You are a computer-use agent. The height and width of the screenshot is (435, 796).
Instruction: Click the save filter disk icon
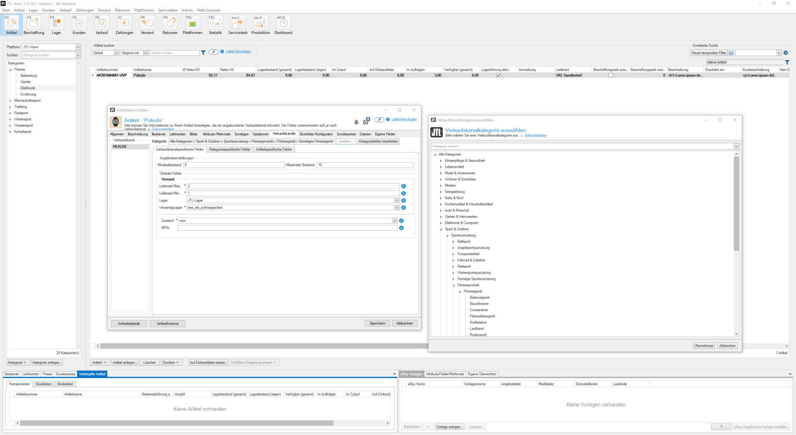pos(731,53)
